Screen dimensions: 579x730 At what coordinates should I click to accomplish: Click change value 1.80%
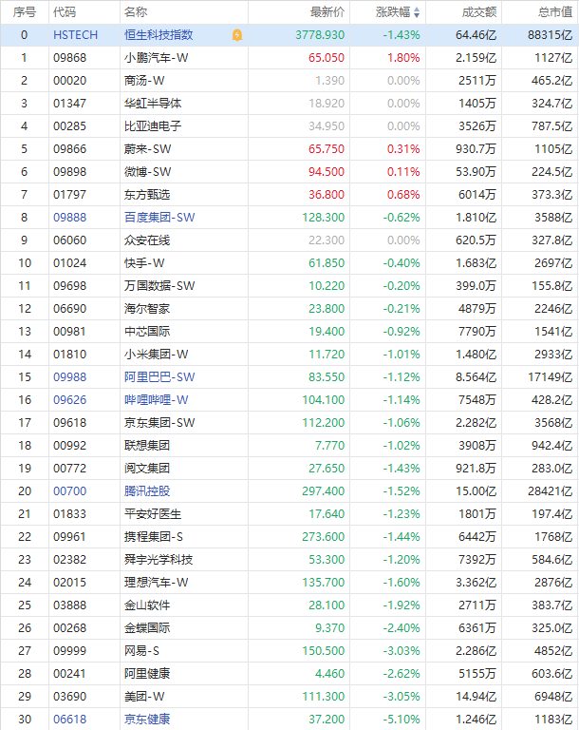[x=403, y=58]
